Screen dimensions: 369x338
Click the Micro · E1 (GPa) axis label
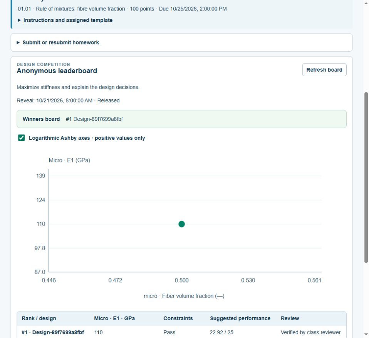pos(69,160)
